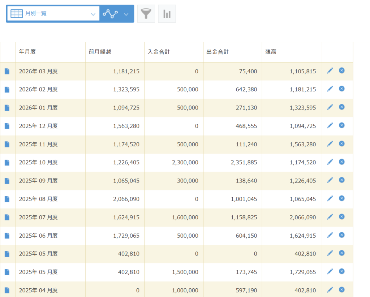
Task: Edit the 2025年 08 月度 record
Action: point(330,199)
